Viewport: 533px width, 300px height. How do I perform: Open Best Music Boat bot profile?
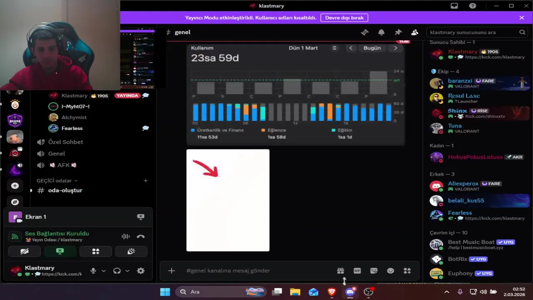479,245
